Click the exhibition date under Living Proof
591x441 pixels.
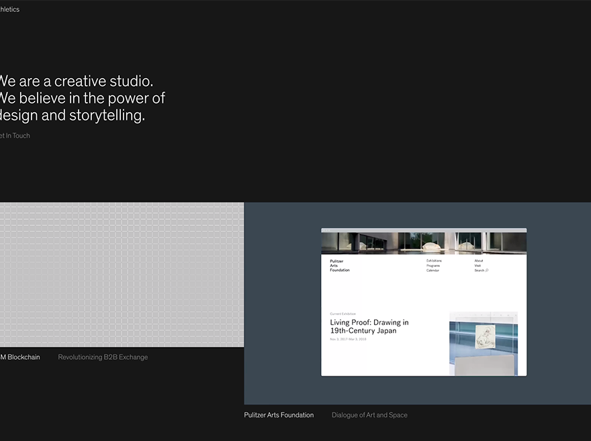348,339
